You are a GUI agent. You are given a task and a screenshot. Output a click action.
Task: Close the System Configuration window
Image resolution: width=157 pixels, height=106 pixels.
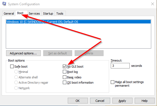tap(153, 4)
